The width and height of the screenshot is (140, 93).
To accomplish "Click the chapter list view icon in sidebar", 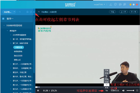I will (20, 12).
